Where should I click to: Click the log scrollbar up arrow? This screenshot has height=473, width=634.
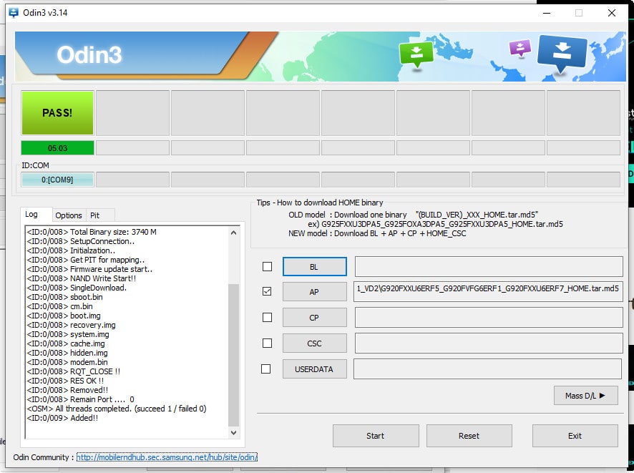(x=233, y=233)
